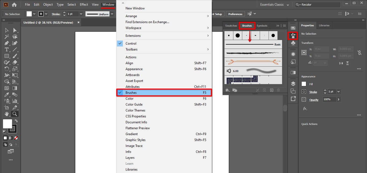Switch to the Swatches tab
Image resolution: width=367 pixels, height=173 pixels.
(x=231, y=26)
